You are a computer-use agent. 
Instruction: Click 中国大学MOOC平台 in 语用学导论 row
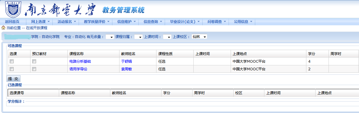coord(249,69)
